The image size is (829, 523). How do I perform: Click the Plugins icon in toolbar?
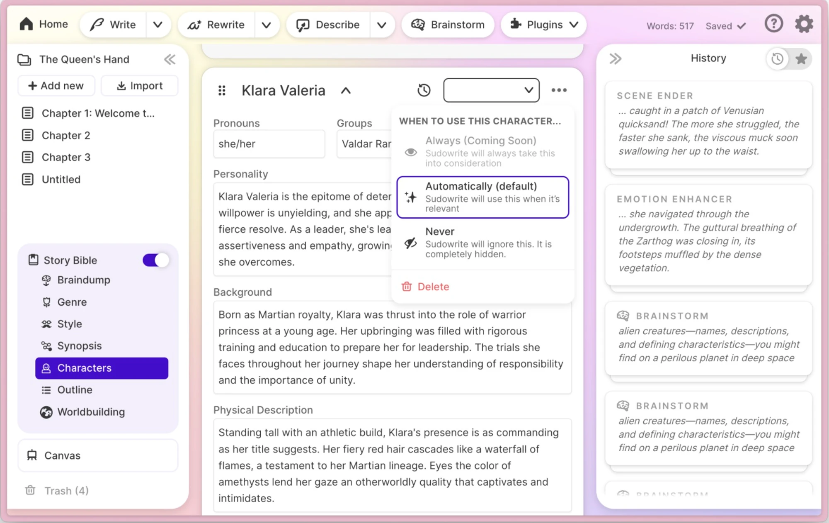(x=516, y=25)
